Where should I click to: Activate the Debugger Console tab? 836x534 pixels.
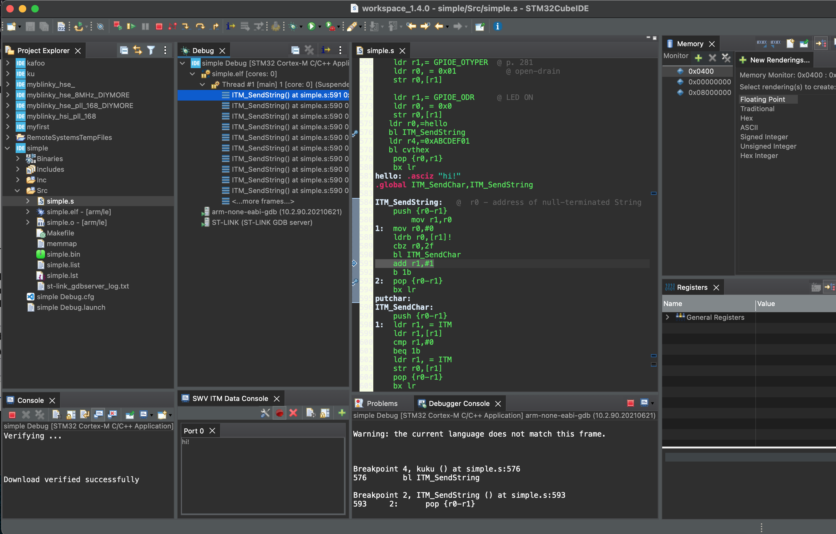tap(459, 403)
